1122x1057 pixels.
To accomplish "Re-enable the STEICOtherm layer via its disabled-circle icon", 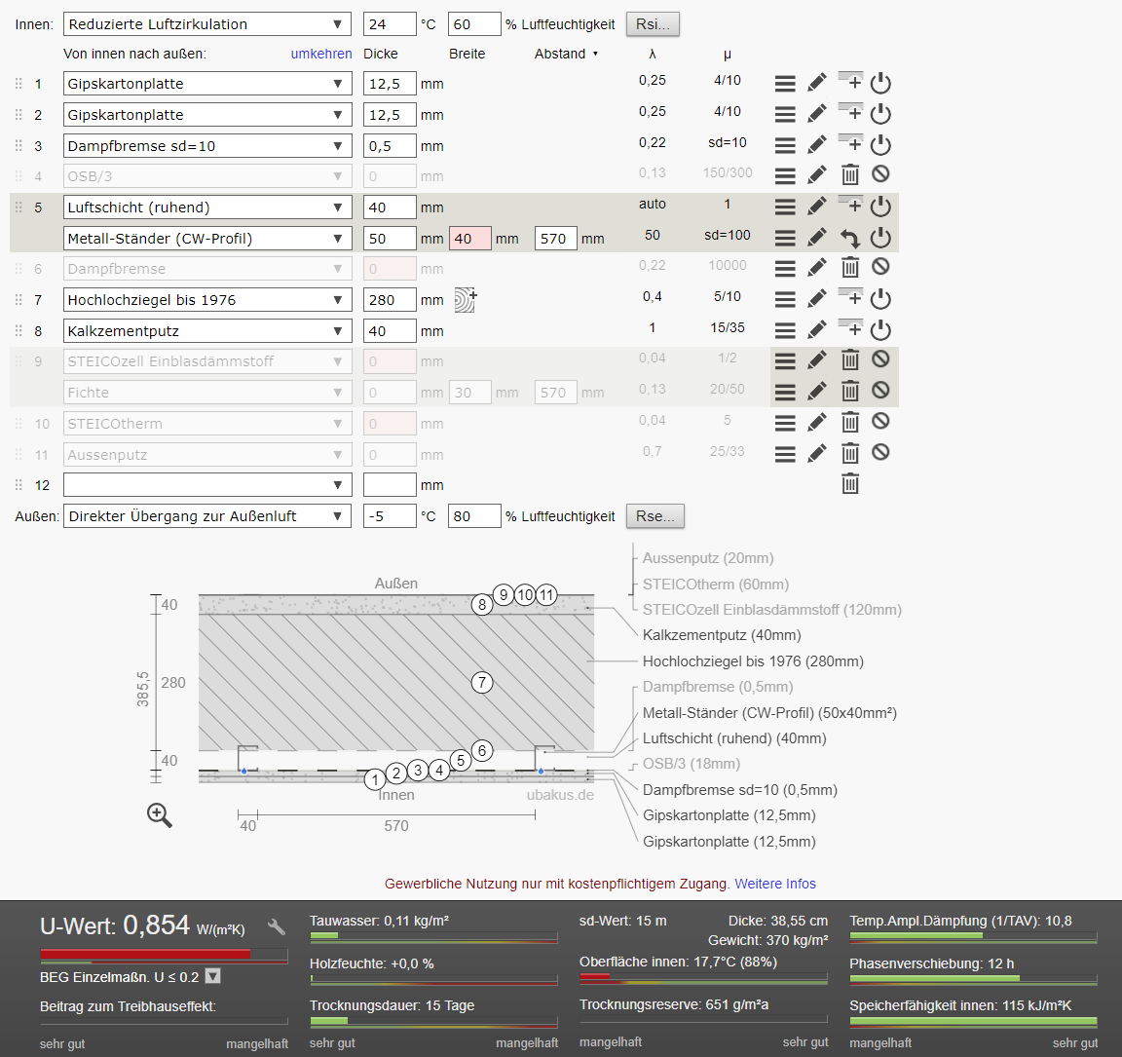I will (x=880, y=422).
